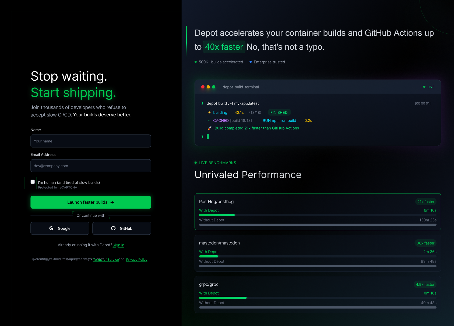Click the 2m 36s time value
Viewport: 454px width, 326px height.
pyautogui.click(x=430, y=252)
